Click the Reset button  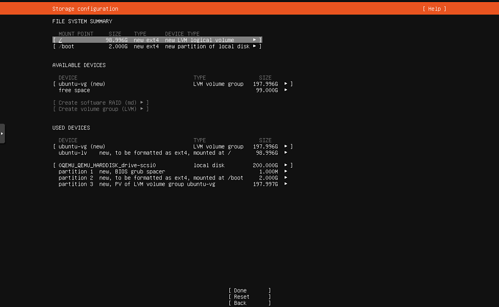pyautogui.click(x=250, y=297)
